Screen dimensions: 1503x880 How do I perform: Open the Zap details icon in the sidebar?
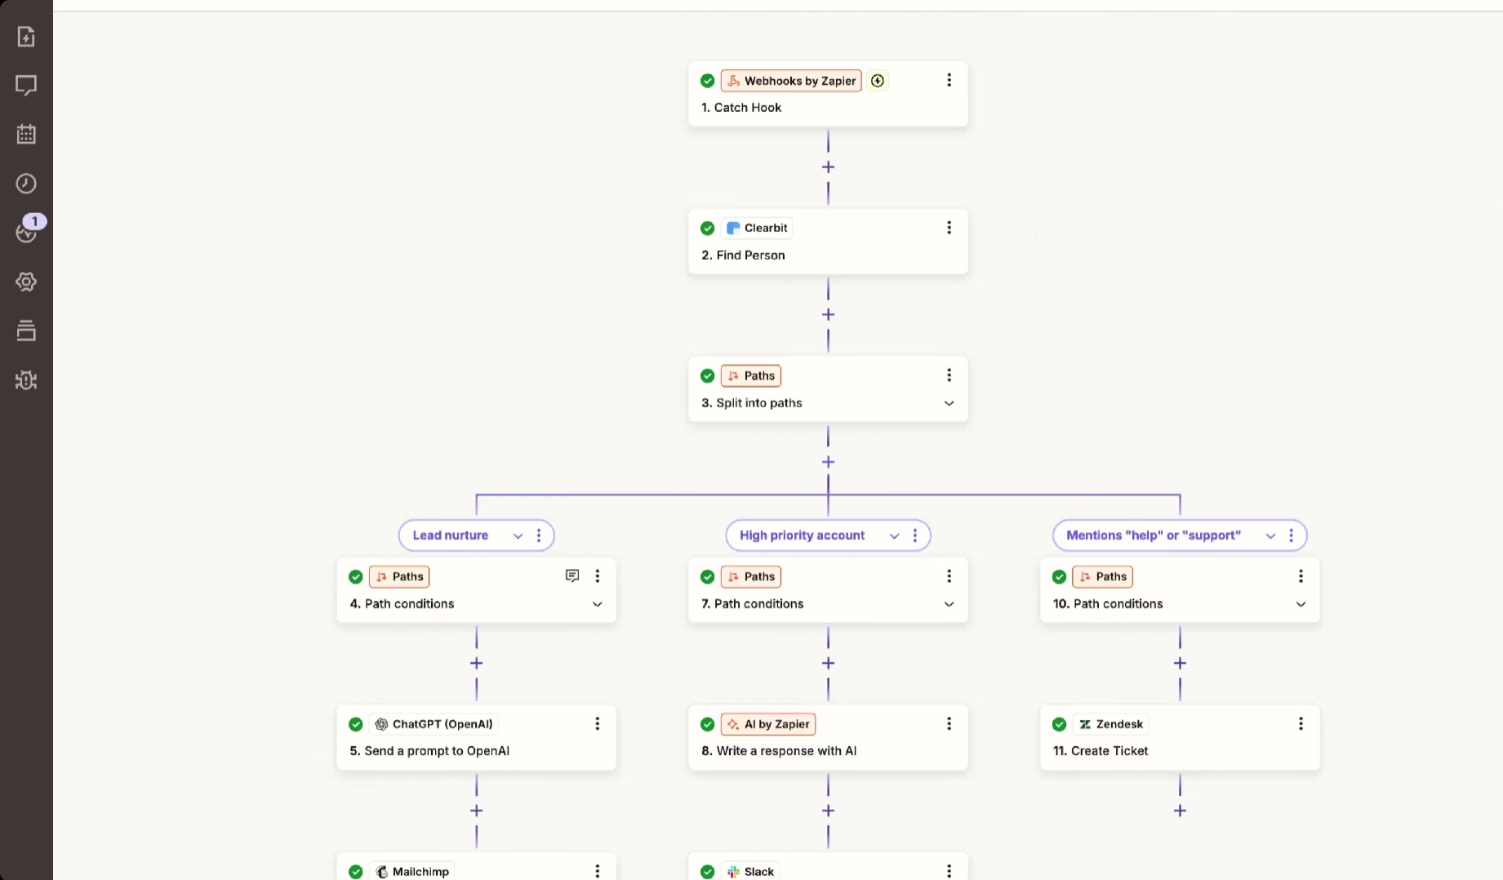point(26,37)
